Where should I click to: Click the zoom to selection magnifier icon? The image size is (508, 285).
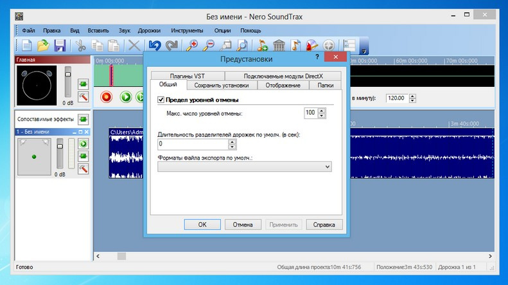(225, 46)
